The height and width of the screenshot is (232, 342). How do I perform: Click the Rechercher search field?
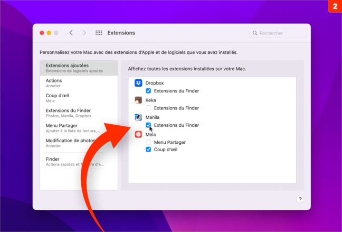(278, 33)
